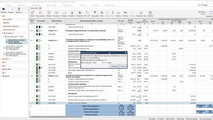Collapse the Стройка 1 tree node
213x120 pixels.
click(2, 33)
